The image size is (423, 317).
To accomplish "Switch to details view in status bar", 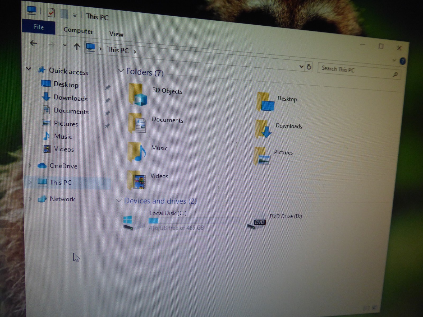I will (366, 308).
